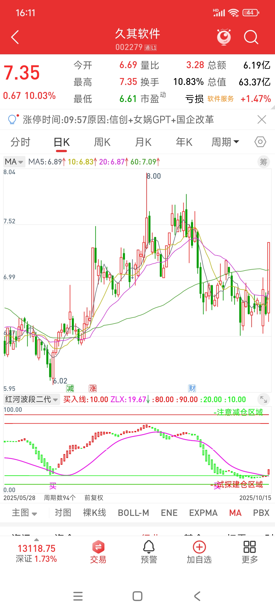Image resolution: width=275 pixels, height=612 pixels.
Task: Tap ZLX:19.67 readout
Action: pyautogui.click(x=130, y=399)
